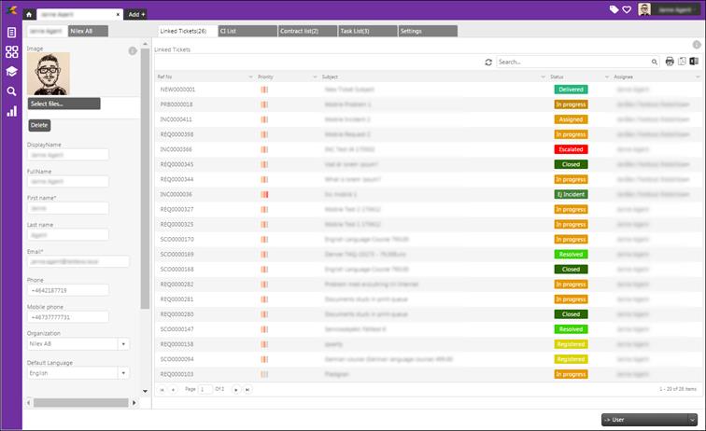The width and height of the screenshot is (706, 431).
Task: Go to next page in ticket pager
Action: 235,389
